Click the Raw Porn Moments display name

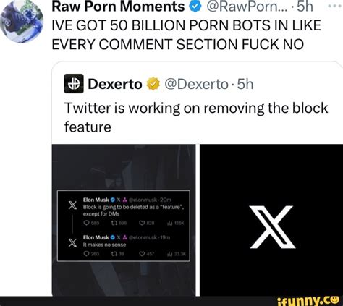click(x=118, y=7)
